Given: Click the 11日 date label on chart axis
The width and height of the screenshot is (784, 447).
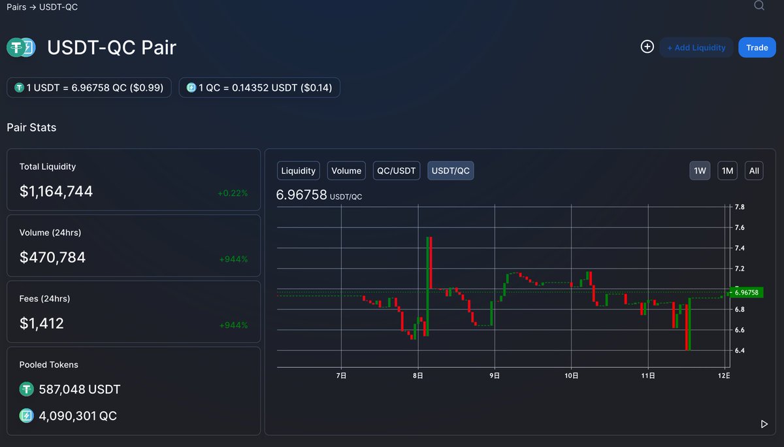Looking at the screenshot, I should click(647, 376).
